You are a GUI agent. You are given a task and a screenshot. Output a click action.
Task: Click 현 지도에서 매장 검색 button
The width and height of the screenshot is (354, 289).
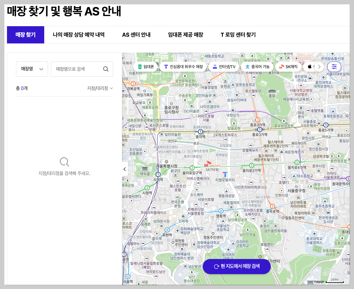236,266
